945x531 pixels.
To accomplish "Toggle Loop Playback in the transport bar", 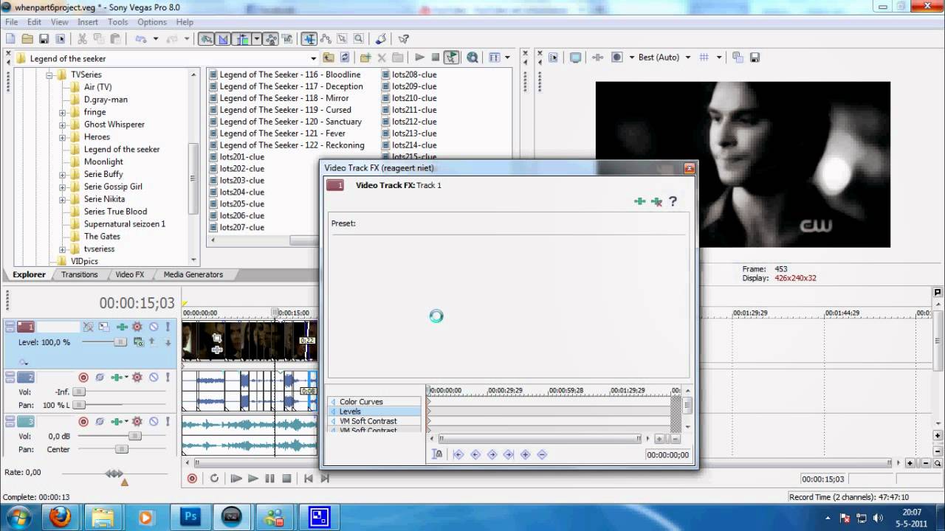I will coord(214,479).
